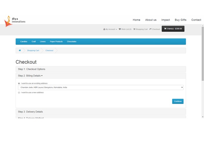The height and width of the screenshot is (145, 204).
Task: Click the home icon in breadcrumb
Action: coord(20,50)
